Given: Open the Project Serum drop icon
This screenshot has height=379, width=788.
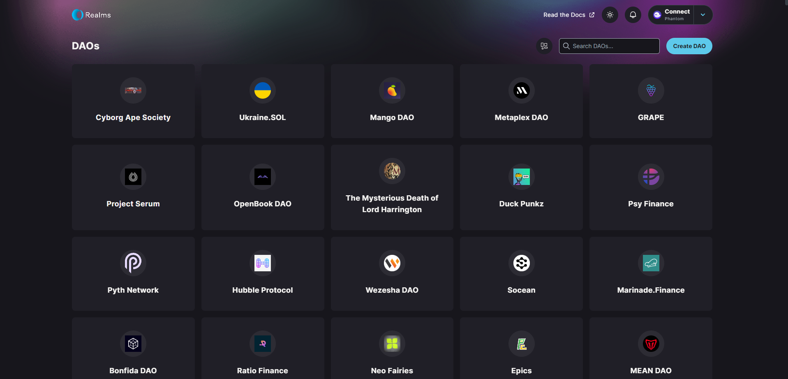Looking at the screenshot, I should [x=133, y=177].
